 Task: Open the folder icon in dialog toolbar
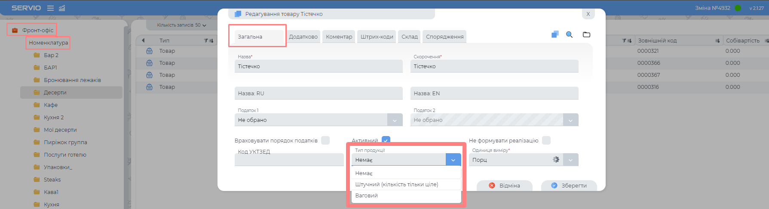click(x=586, y=35)
